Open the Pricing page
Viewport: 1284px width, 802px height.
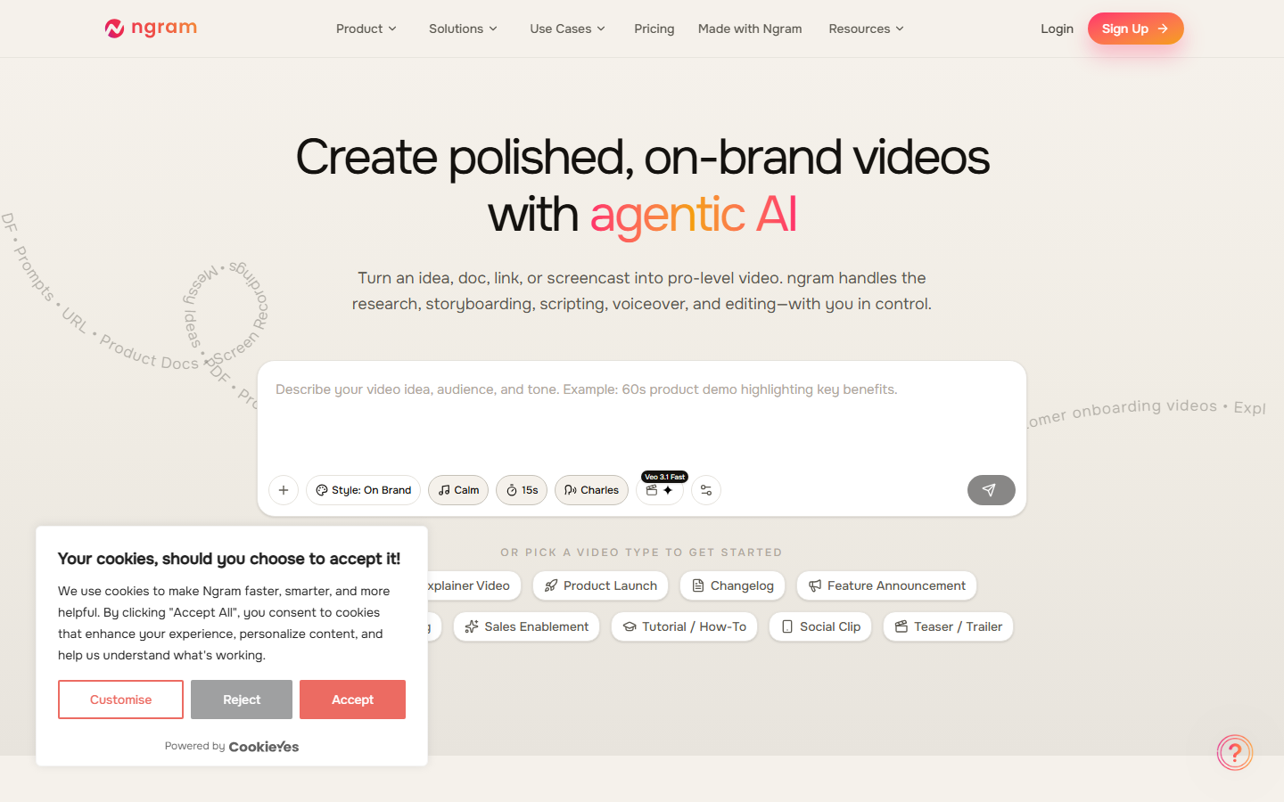654,29
